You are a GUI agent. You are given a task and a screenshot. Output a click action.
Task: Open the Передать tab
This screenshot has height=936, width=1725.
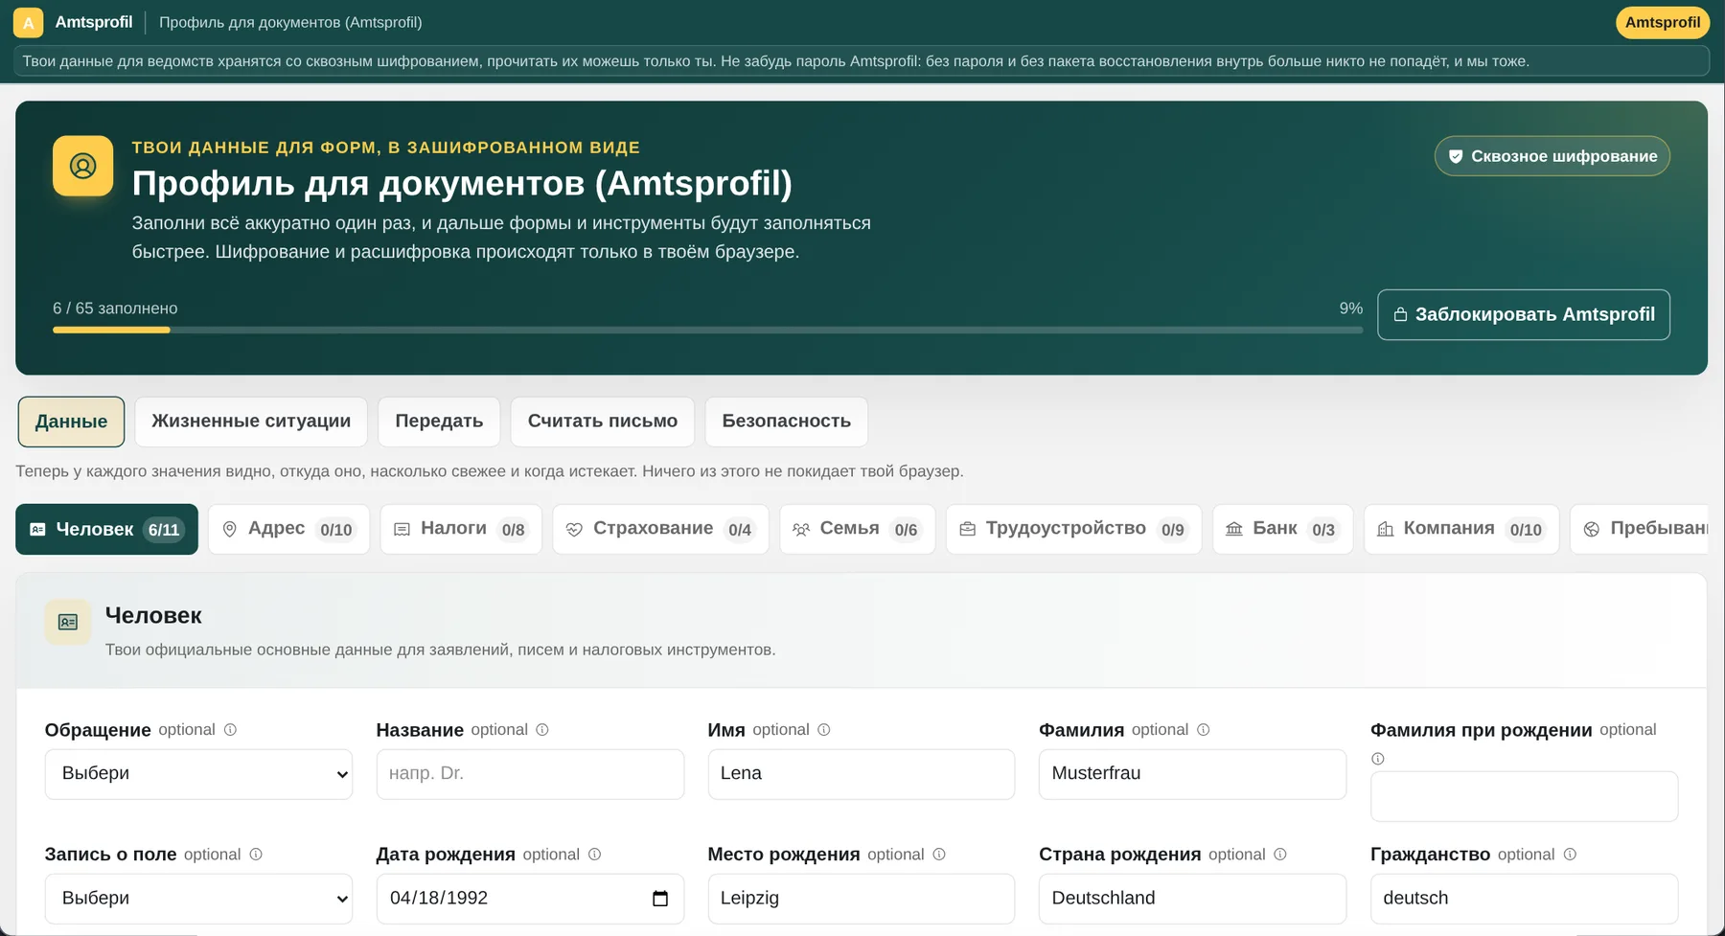click(x=439, y=422)
